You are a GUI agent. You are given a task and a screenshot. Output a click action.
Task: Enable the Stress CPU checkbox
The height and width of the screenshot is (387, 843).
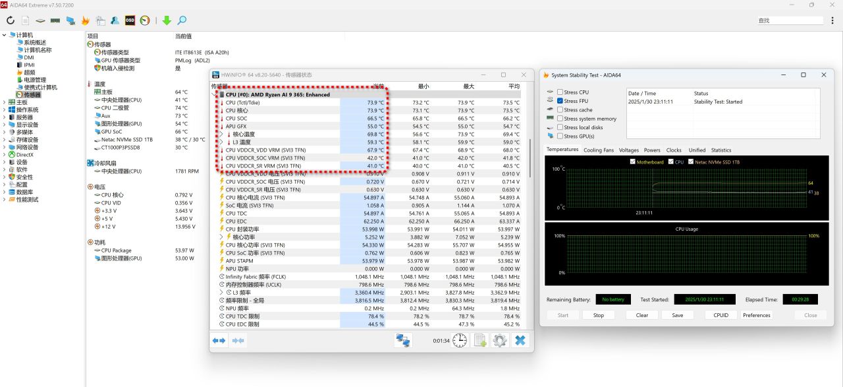(560, 92)
